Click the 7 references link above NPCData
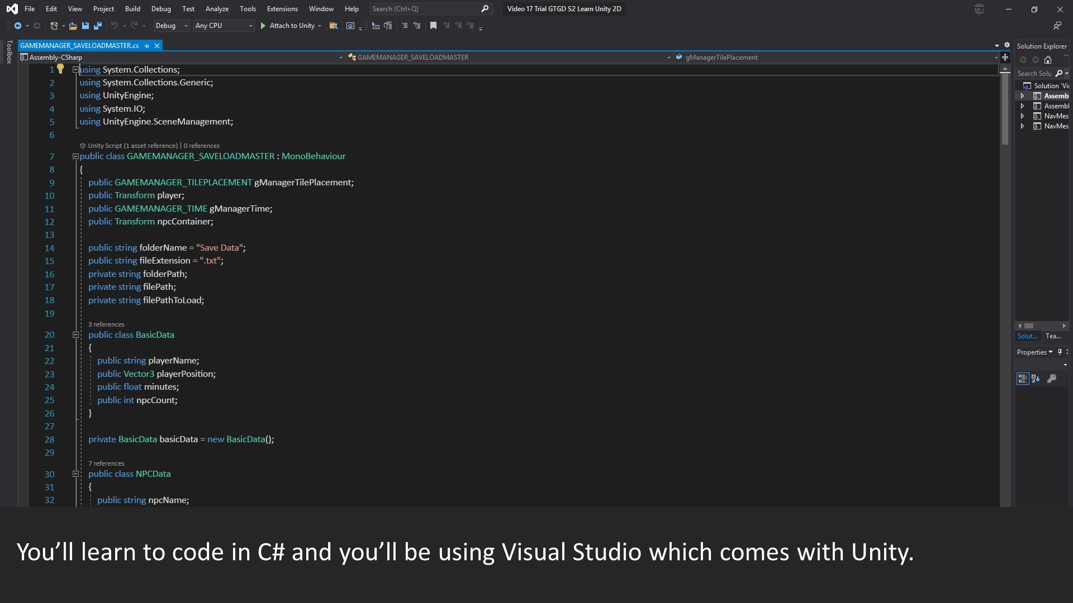1073x603 pixels. point(106,463)
